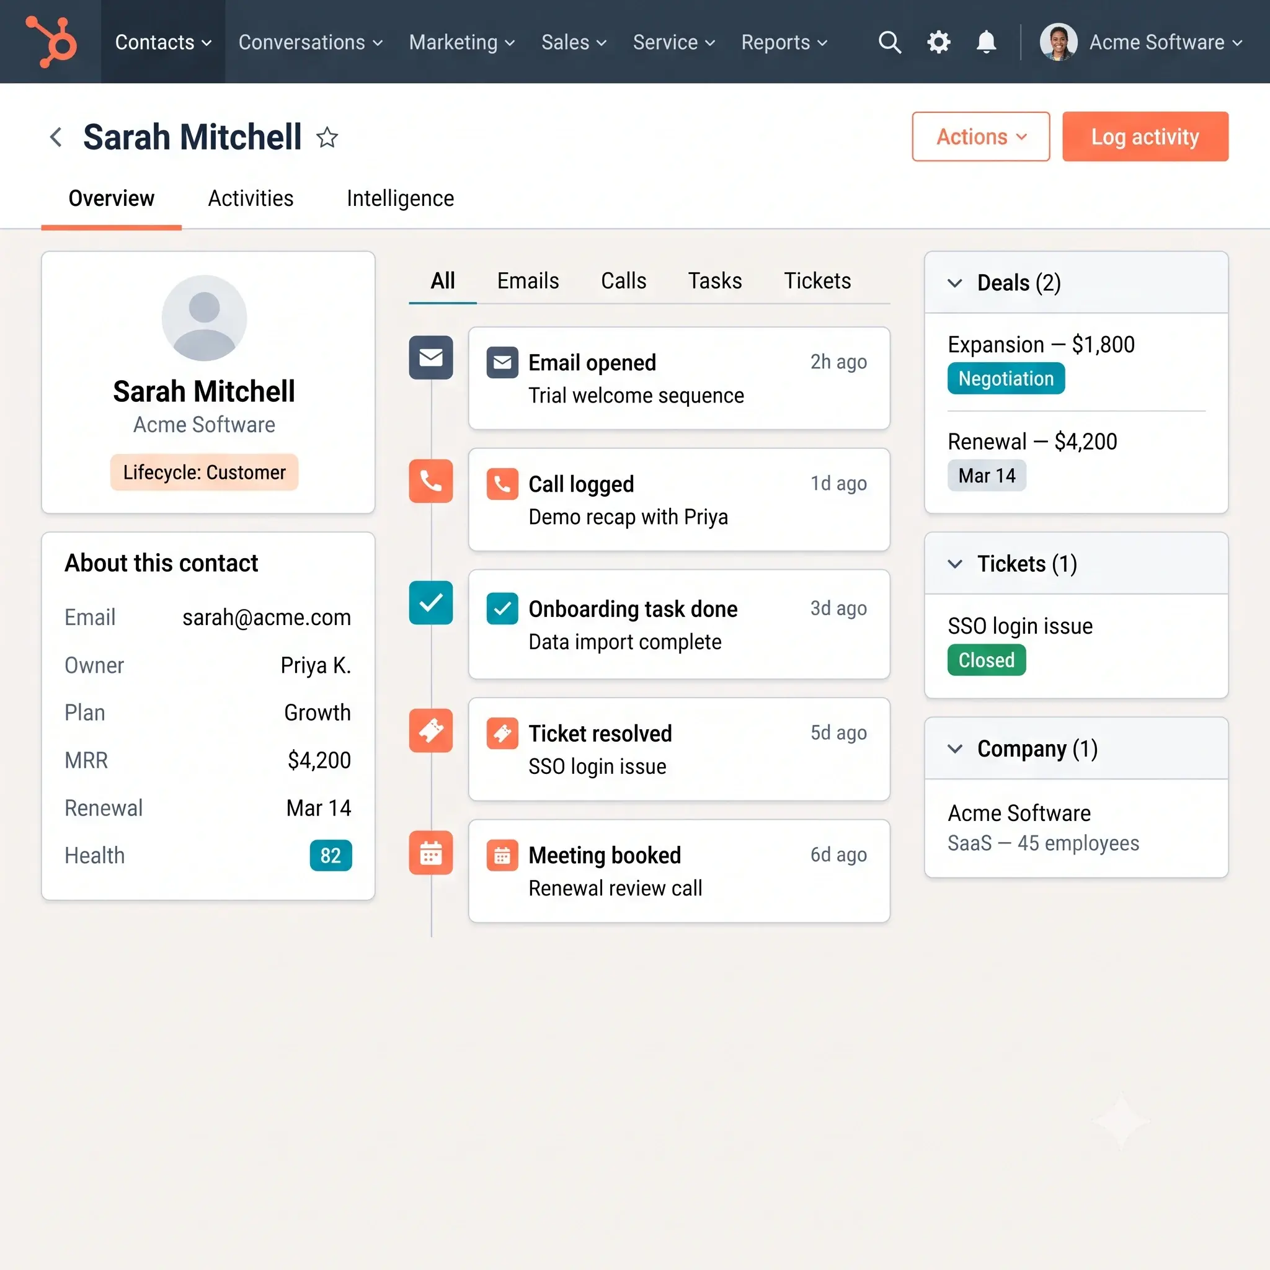Click 'SaaS — 45 employees' text
This screenshot has width=1270, height=1270.
coord(1043,843)
